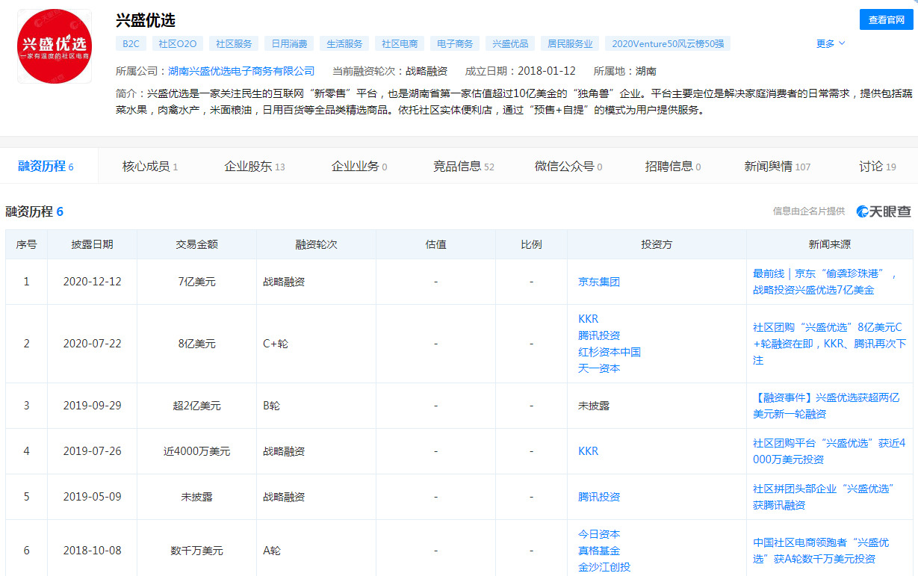Click the 兴盛优选 red company logo
Image resolution: width=918 pixels, height=576 pixels.
pyautogui.click(x=55, y=46)
